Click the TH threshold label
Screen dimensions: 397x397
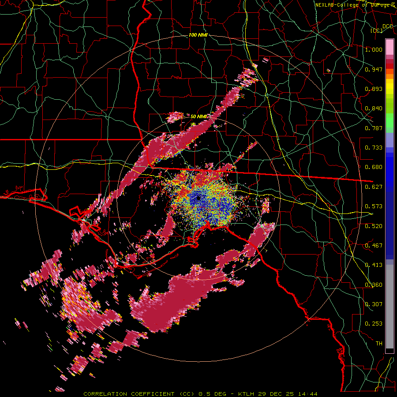pyautogui.click(x=379, y=344)
